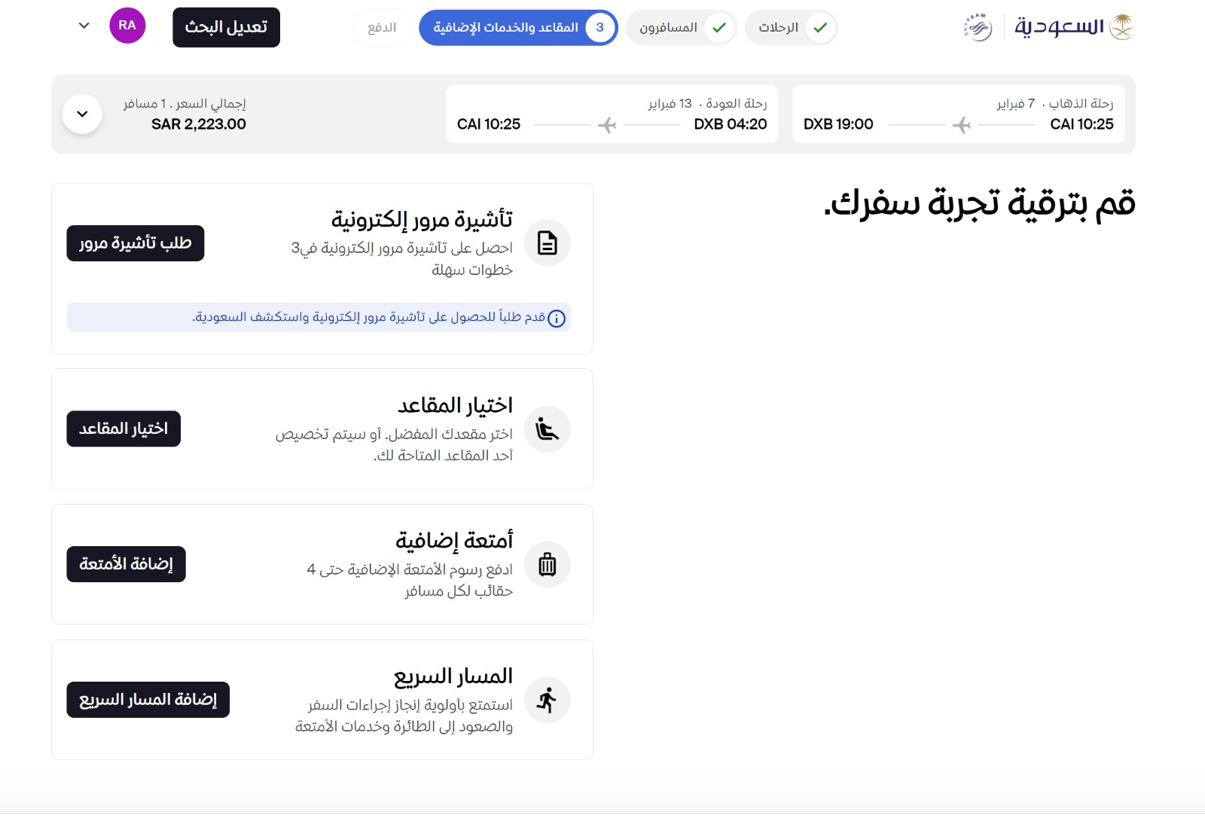Go to the completed الرحلات step

tap(791, 28)
